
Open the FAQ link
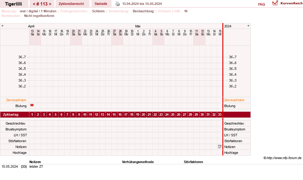(x=261, y=4)
